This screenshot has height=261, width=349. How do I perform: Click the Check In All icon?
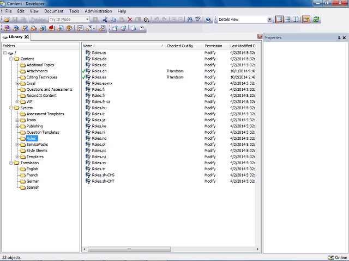(x=124, y=28)
